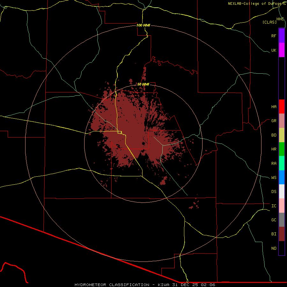The height and width of the screenshot is (287, 287).
Task: Click the BI legend label
Action: click(x=274, y=234)
